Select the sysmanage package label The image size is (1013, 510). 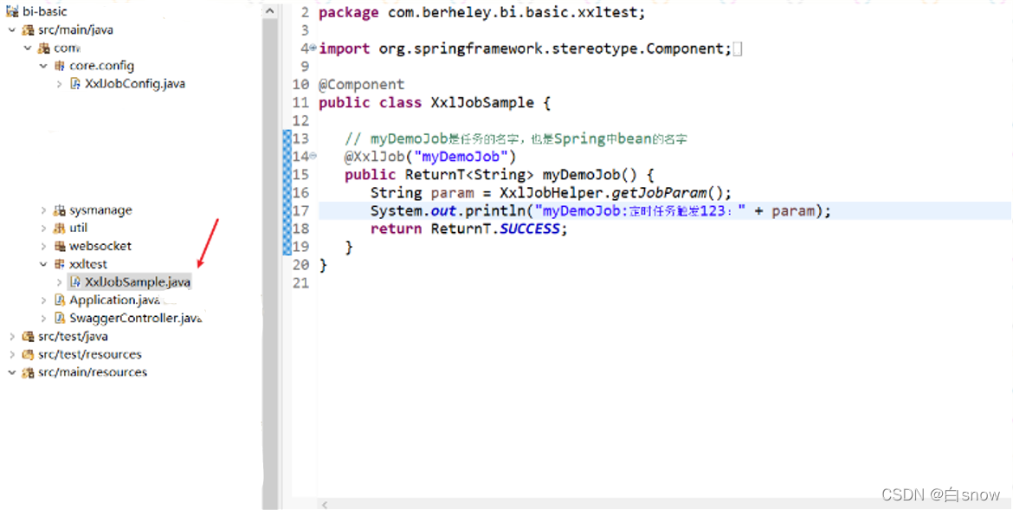pos(100,210)
